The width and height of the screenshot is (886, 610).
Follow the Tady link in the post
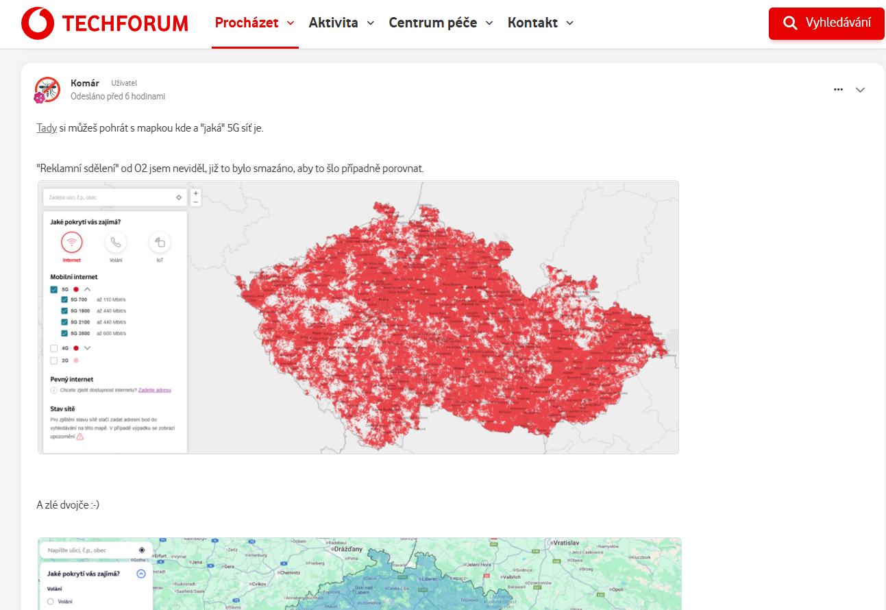pos(47,128)
